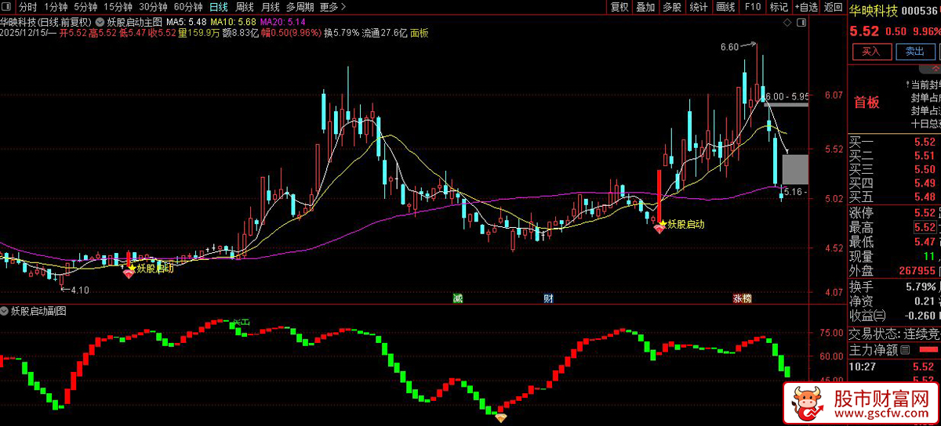Click the MA20: 5.14 indicator label
This screenshot has height=426, width=941.
pos(283,22)
